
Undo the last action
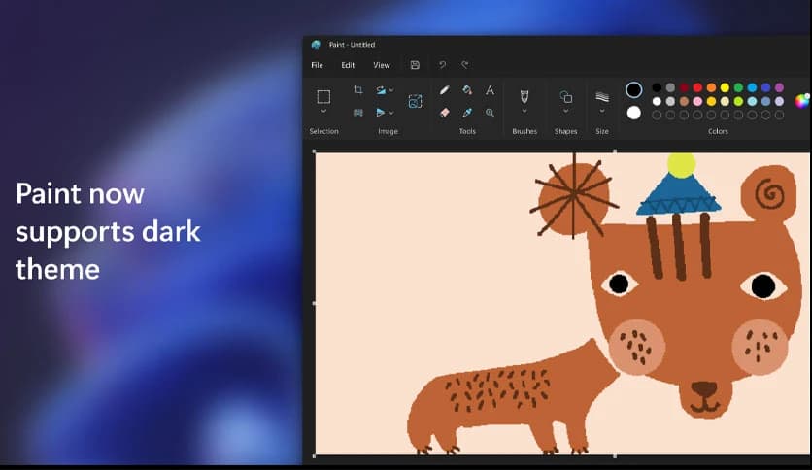click(x=442, y=65)
